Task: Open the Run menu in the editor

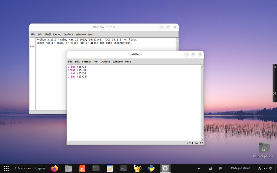Action: [x=96, y=62]
